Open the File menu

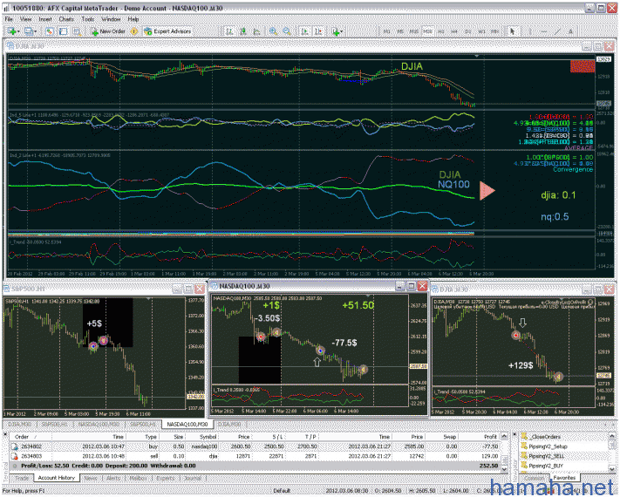(x=9, y=19)
